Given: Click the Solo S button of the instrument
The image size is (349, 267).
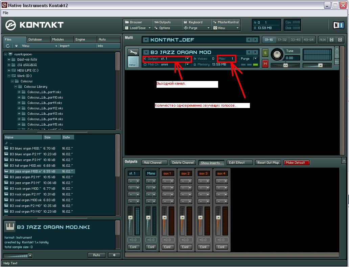Looking at the screenshot, I should pos(265,53).
